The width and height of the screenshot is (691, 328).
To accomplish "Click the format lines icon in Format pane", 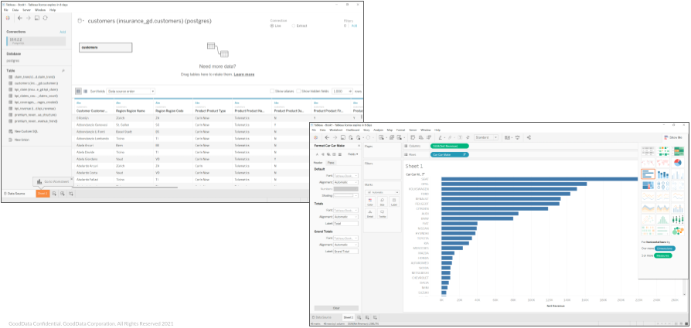I will click(339, 154).
